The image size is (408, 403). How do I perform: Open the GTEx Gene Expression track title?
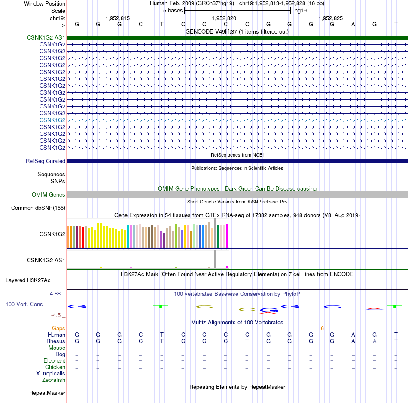237,215
